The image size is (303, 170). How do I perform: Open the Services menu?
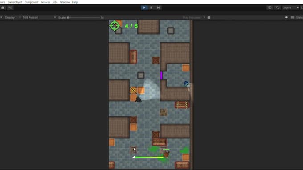pyautogui.click(x=45, y=2)
